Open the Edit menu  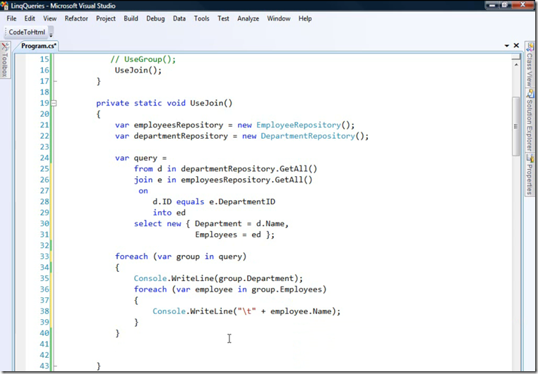pos(30,18)
